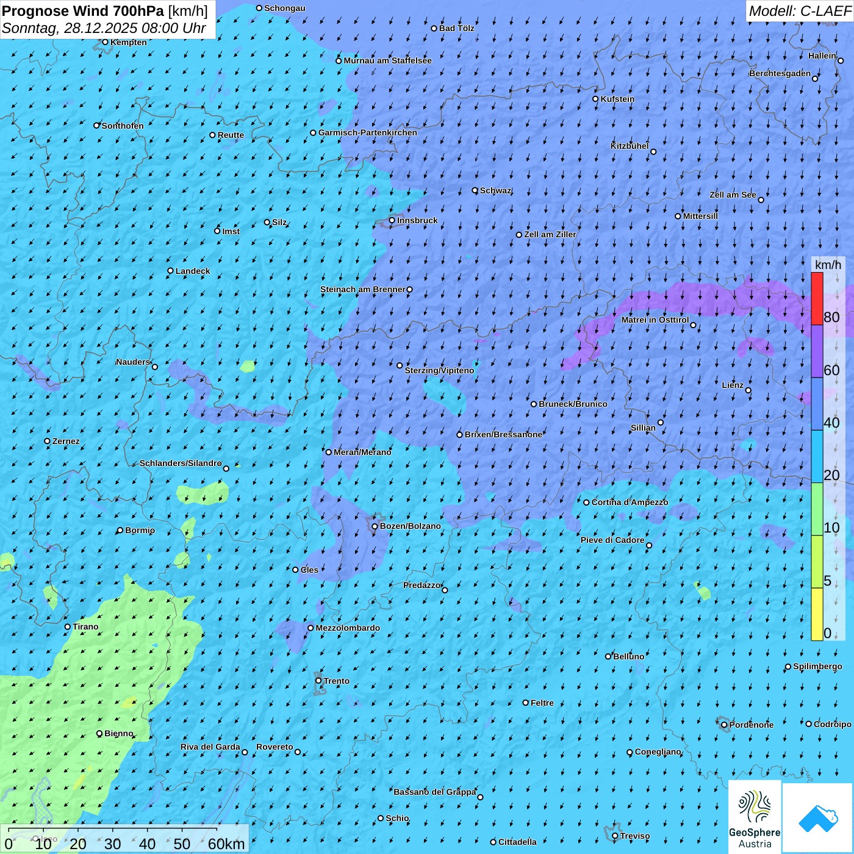Image resolution: width=854 pixels, height=854 pixels.
Task: Click the Landeck city label
Action: (193, 271)
